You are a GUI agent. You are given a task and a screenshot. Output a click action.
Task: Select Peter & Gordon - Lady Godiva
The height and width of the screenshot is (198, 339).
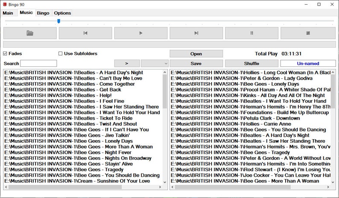[x=242, y=78]
